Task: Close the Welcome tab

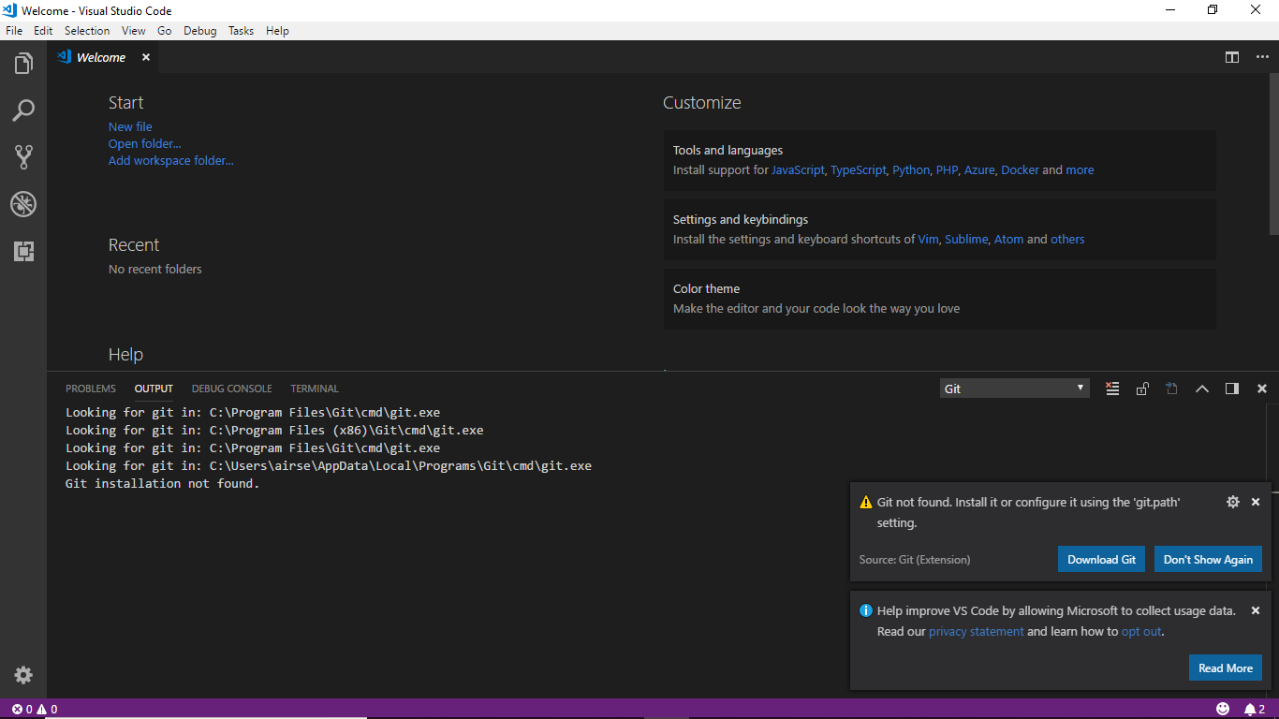Action: click(146, 57)
